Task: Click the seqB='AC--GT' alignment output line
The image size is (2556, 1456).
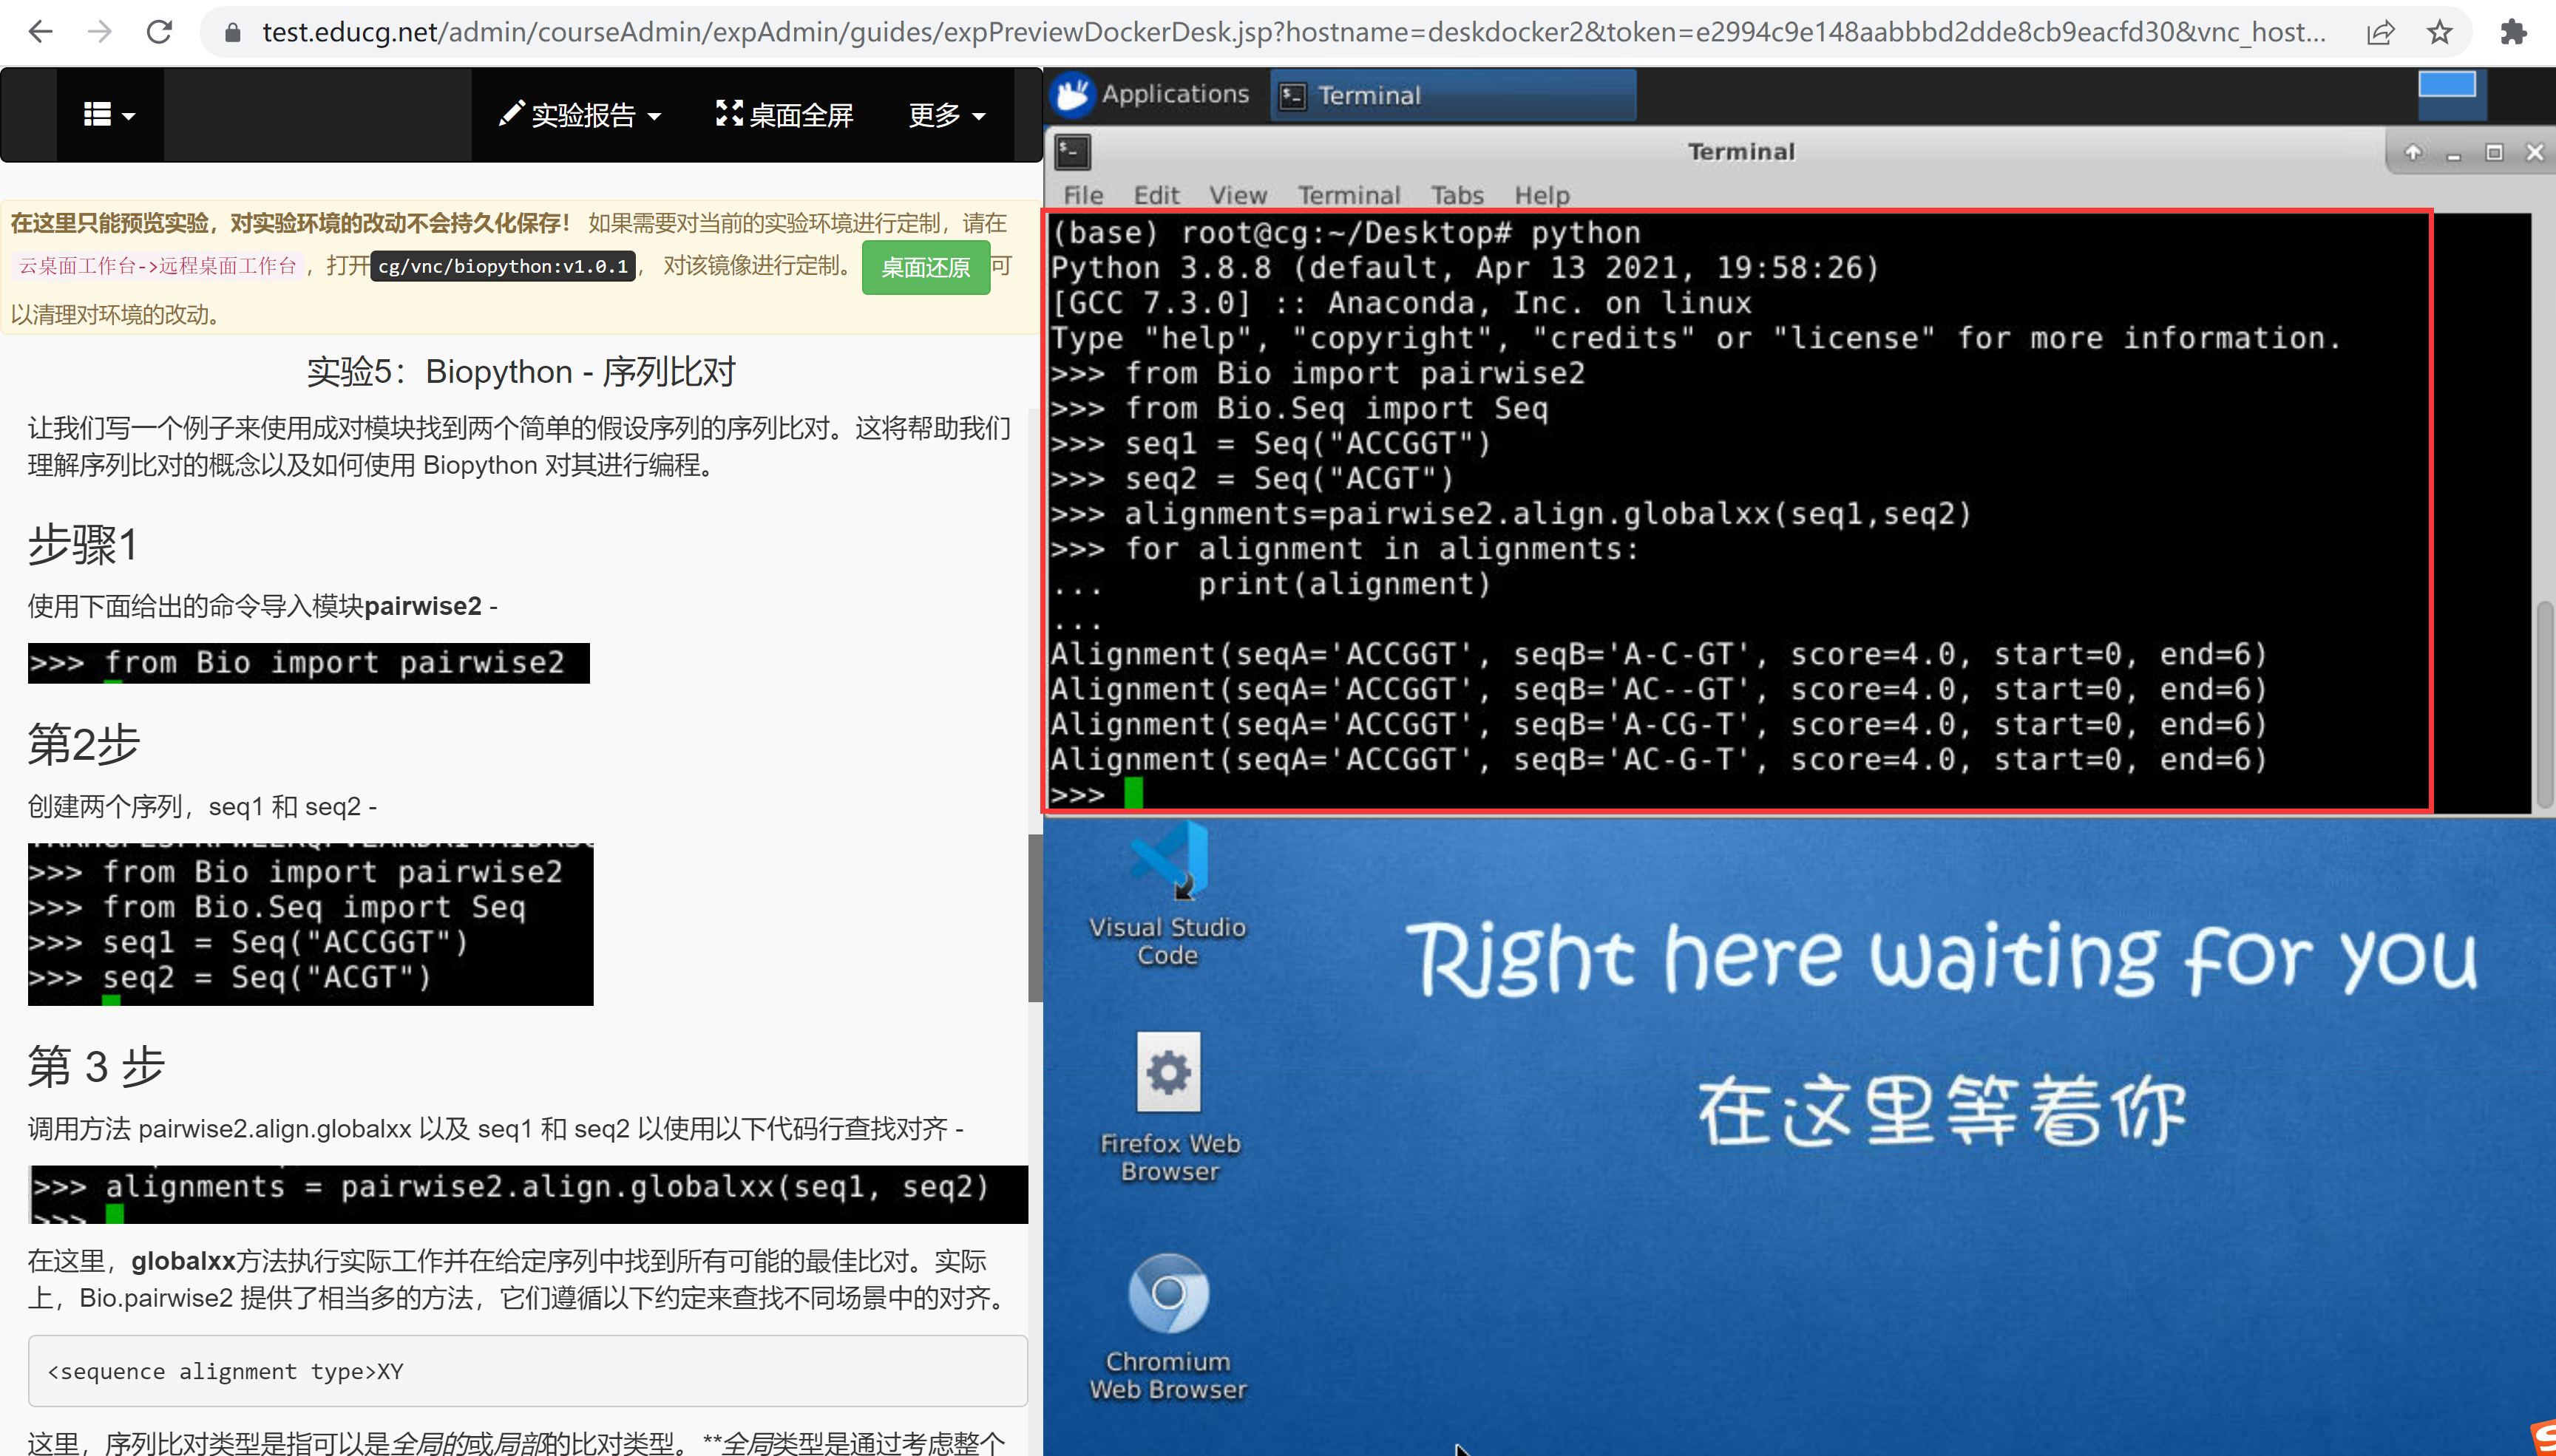Action: (x=1658, y=689)
